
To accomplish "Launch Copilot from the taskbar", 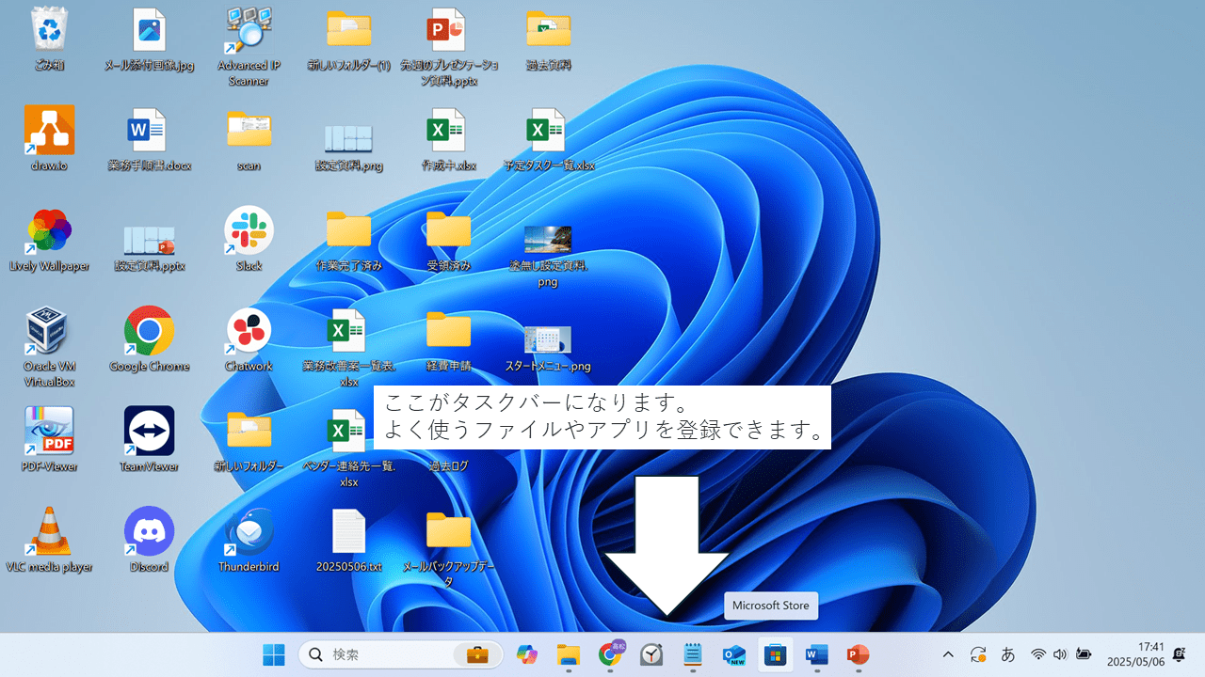I will [x=527, y=654].
